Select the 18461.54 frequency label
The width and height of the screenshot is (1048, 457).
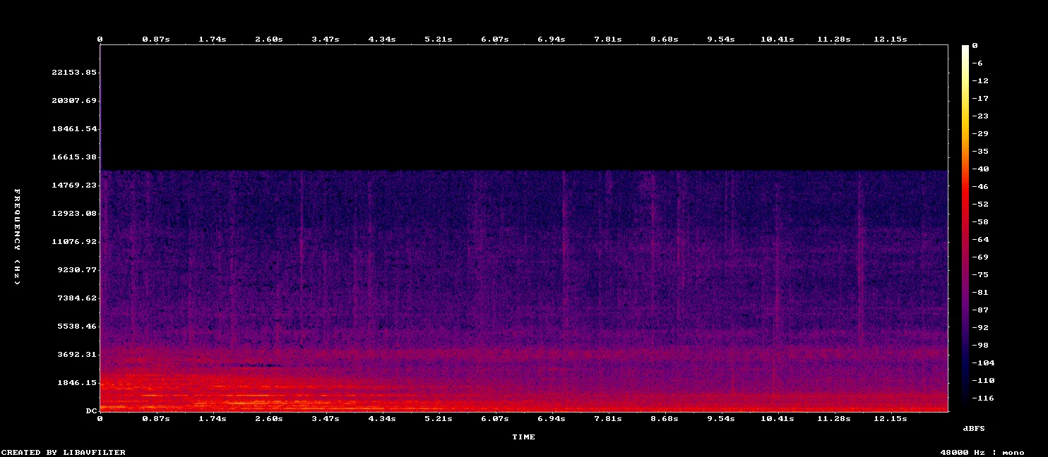tap(74, 129)
